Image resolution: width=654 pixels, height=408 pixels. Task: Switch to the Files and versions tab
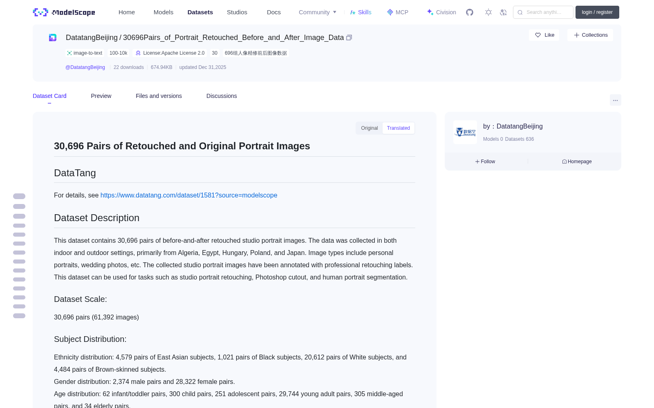point(159,96)
